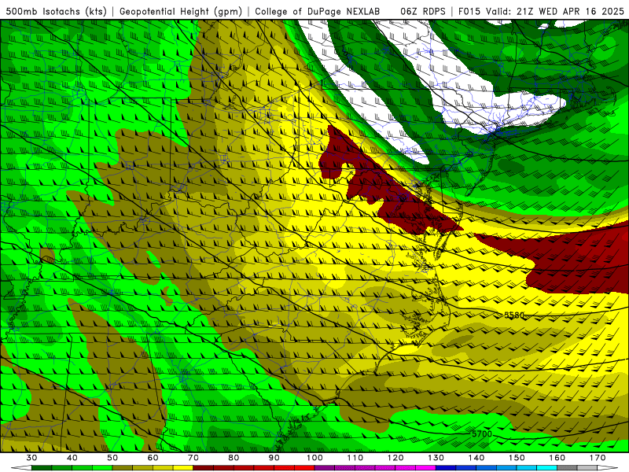Viewport: 629px width, 472px height.
Task: Click the '06Z RDPS' model run label
Action: pyautogui.click(x=423, y=12)
